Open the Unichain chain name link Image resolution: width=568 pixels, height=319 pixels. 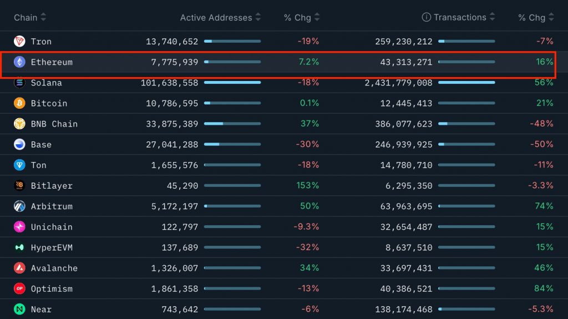pyautogui.click(x=52, y=227)
